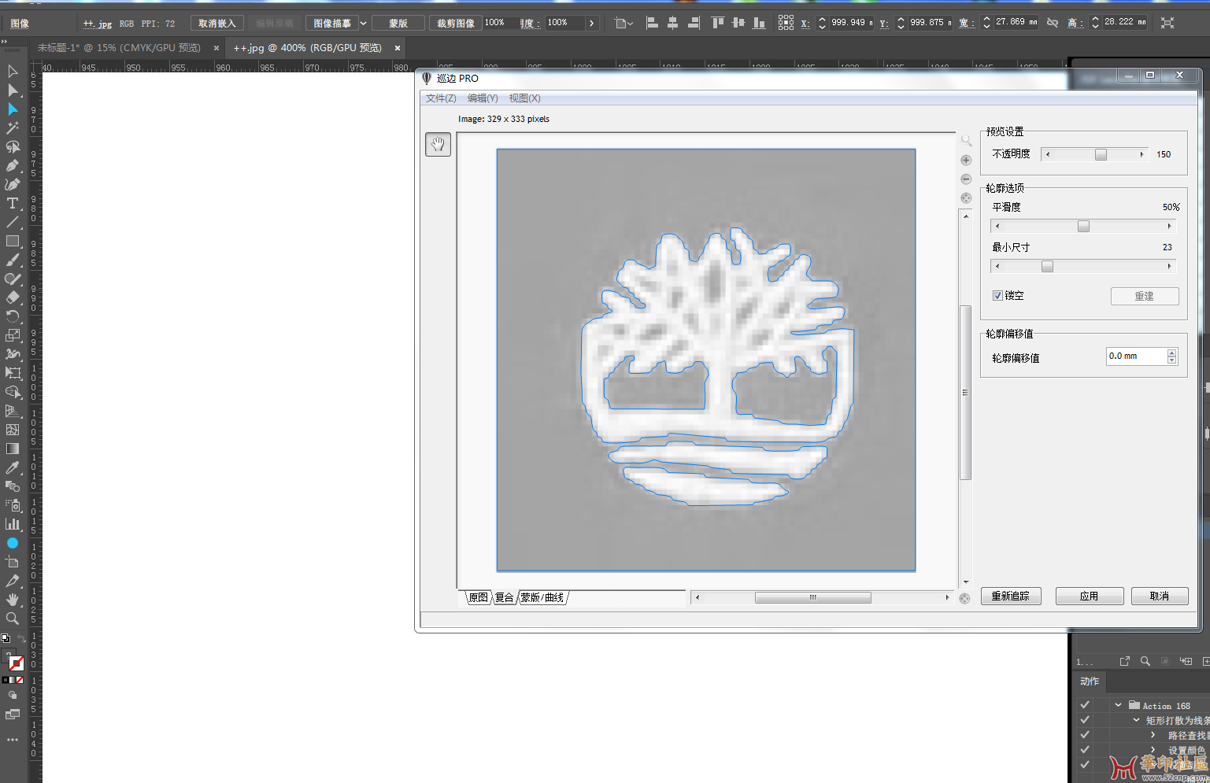Screen dimensions: 1210x783
Task: Switch to the 原图 tab
Action: (478, 598)
